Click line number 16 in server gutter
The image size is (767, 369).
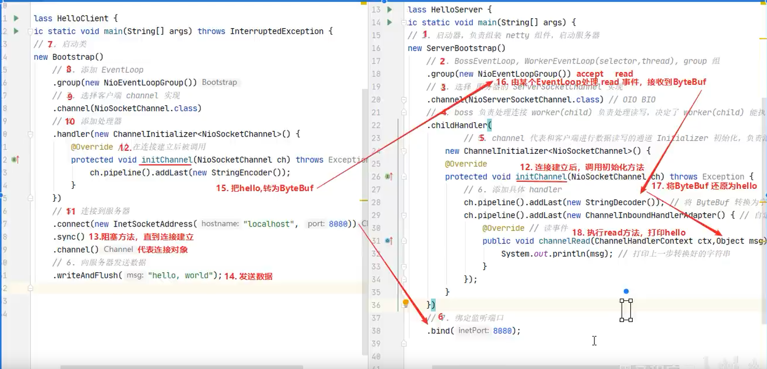pos(376,48)
